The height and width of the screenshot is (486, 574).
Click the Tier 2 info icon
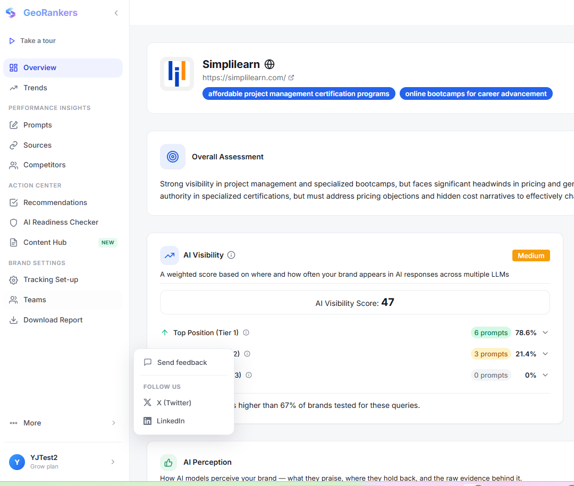247,354
